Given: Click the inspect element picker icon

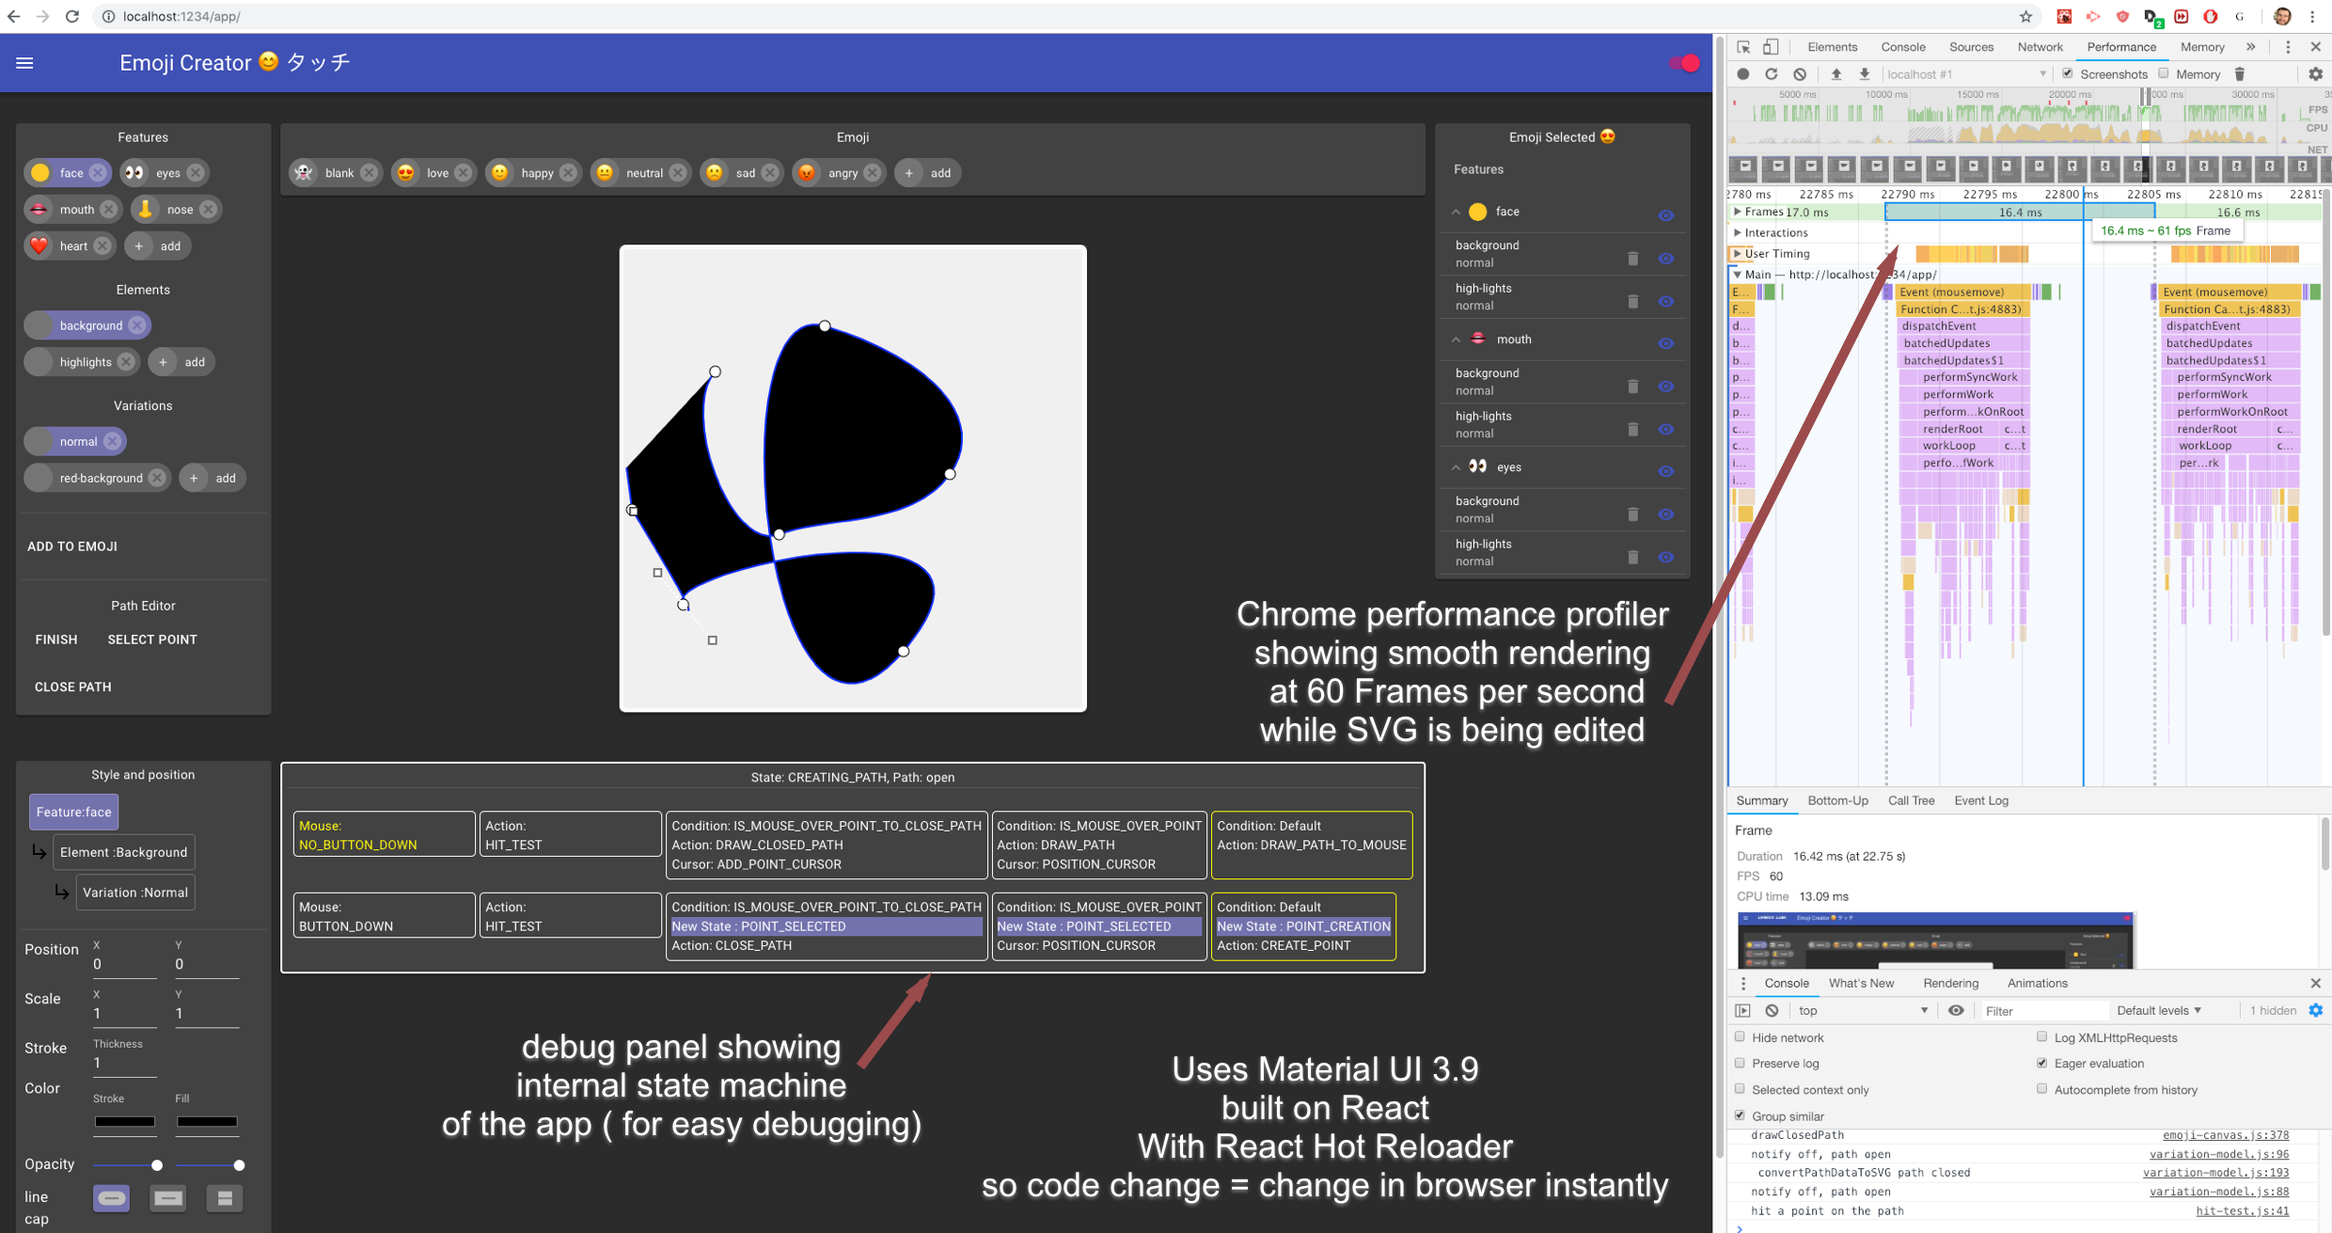Looking at the screenshot, I should tap(1743, 47).
